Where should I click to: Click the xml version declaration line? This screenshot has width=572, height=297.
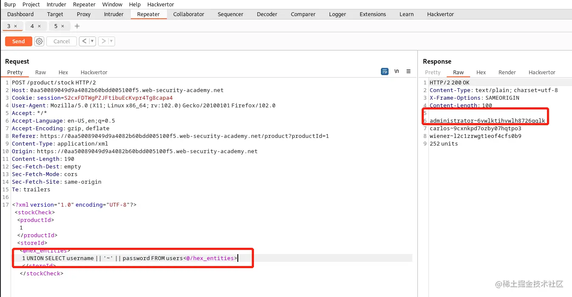pyautogui.click(x=74, y=205)
